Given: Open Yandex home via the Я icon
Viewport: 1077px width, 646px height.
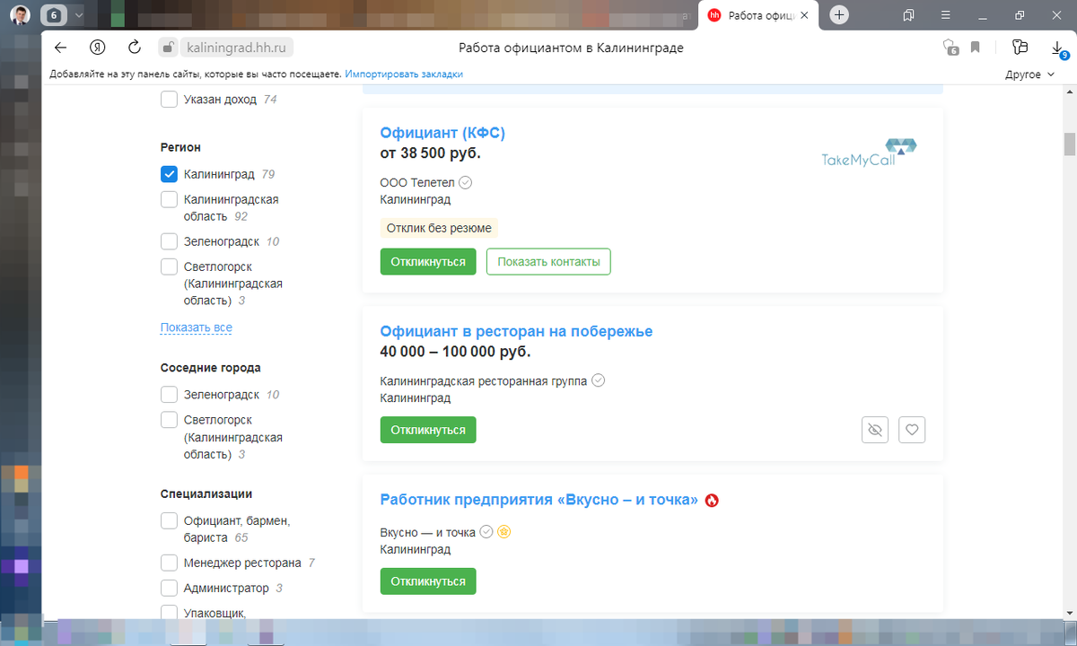Looking at the screenshot, I should click(98, 48).
